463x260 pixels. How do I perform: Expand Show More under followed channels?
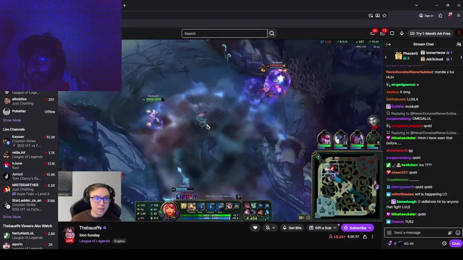click(12, 120)
